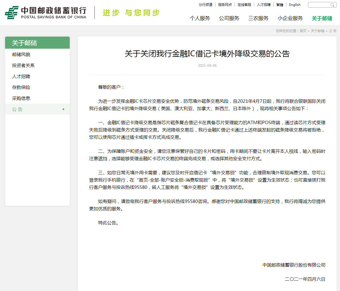Open 公司服务 main menu
This screenshot has width=340, height=291.
(x=229, y=18)
